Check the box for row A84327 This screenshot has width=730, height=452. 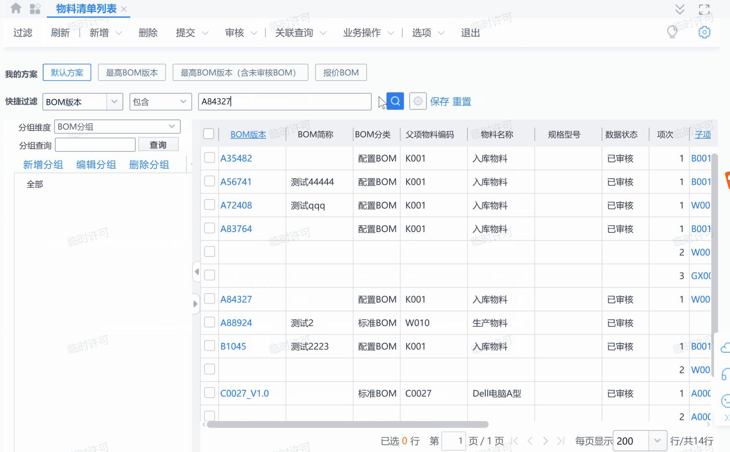pyautogui.click(x=209, y=299)
